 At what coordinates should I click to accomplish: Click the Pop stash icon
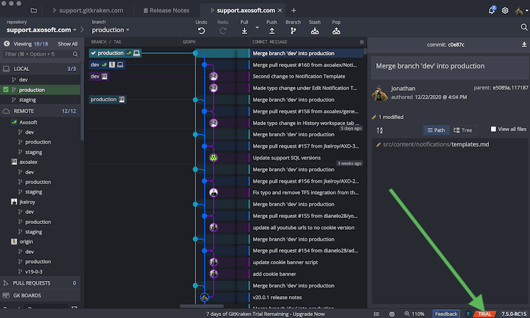337,30
